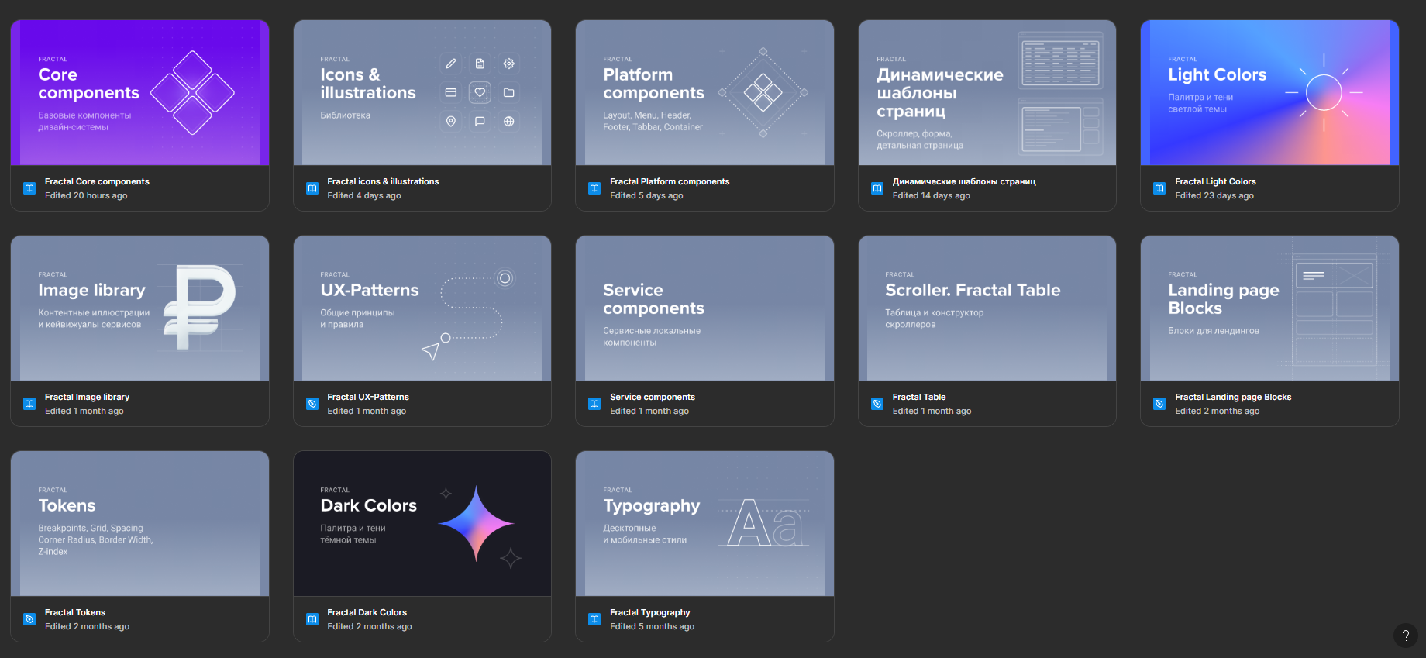Screen dimensions: 1426x658
Task: Click the Динамические шаблоны страниц file title
Action: 964,181
